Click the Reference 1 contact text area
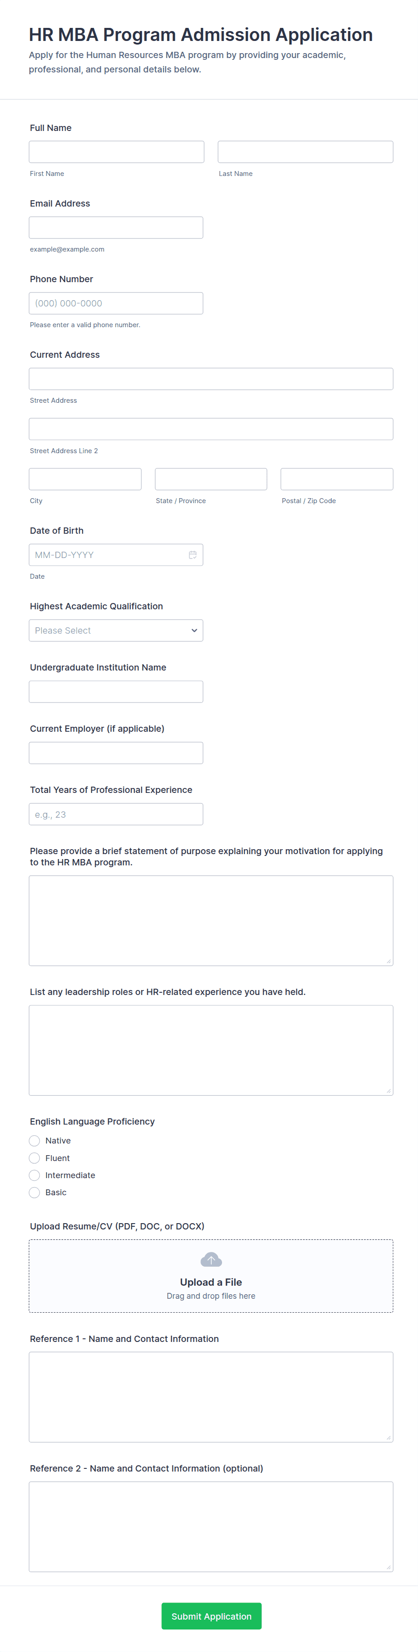The height and width of the screenshot is (1652, 418). click(x=211, y=1397)
